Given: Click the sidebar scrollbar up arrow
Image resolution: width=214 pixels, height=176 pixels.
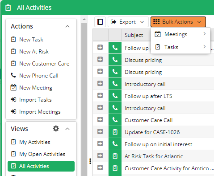Looking at the screenshot, I should (84, 19).
